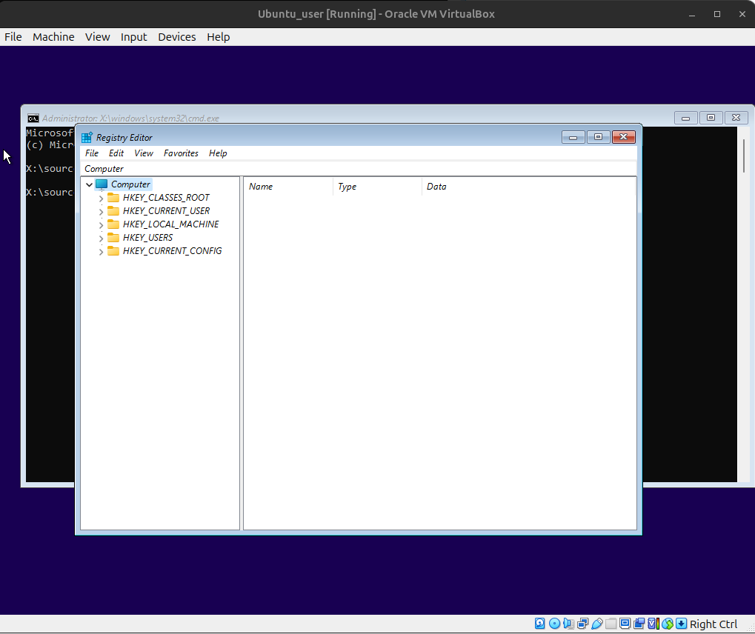The image size is (755, 634).
Task: Collapse the Computer tree node
Action: pyautogui.click(x=89, y=184)
